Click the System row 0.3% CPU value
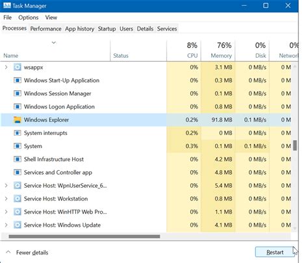The height and width of the screenshot is (263, 308). tap(192, 146)
